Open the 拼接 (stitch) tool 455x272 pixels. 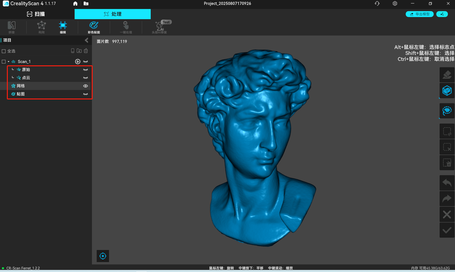tap(11, 27)
